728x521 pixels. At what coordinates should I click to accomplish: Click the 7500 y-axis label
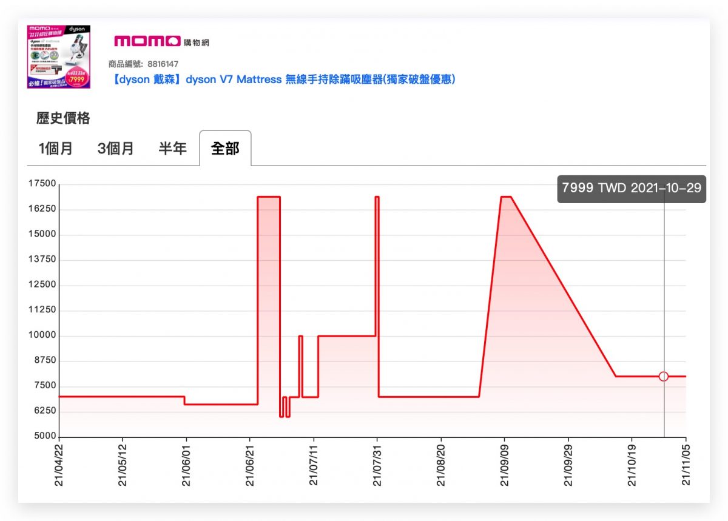(44, 386)
